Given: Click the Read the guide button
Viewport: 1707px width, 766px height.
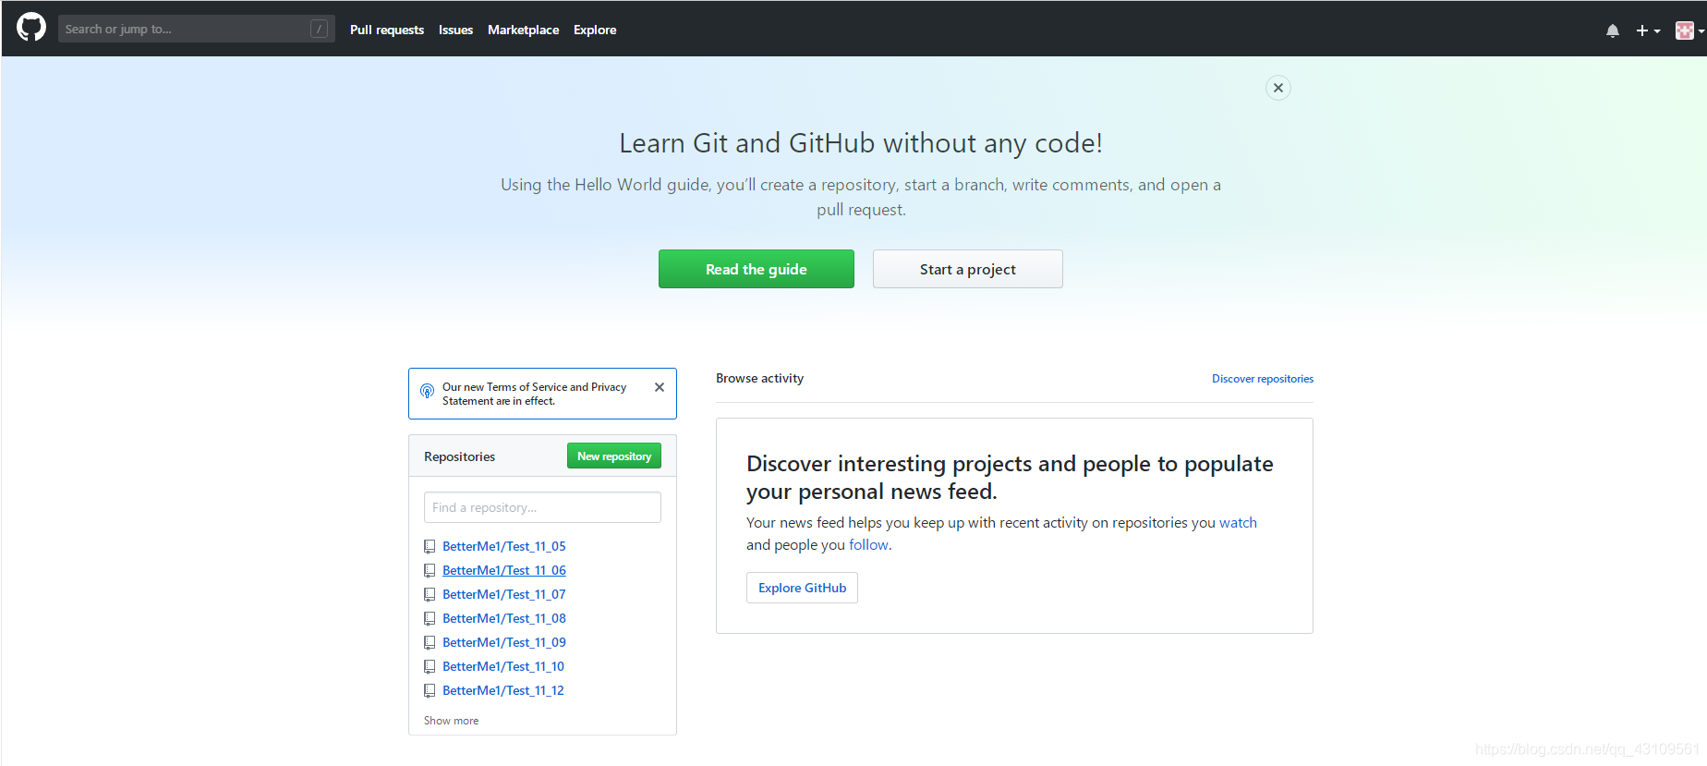Looking at the screenshot, I should (756, 269).
